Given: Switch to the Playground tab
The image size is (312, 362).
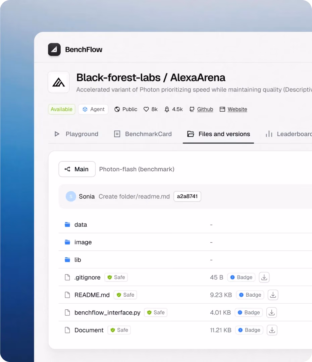Looking at the screenshot, I should coord(76,134).
